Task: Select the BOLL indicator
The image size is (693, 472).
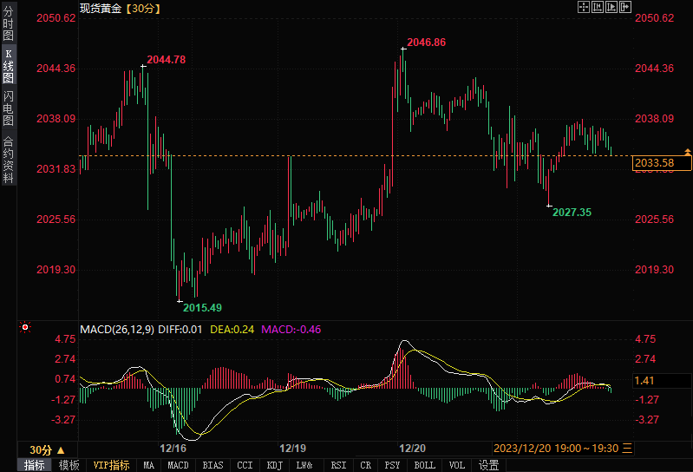Action: (424, 465)
